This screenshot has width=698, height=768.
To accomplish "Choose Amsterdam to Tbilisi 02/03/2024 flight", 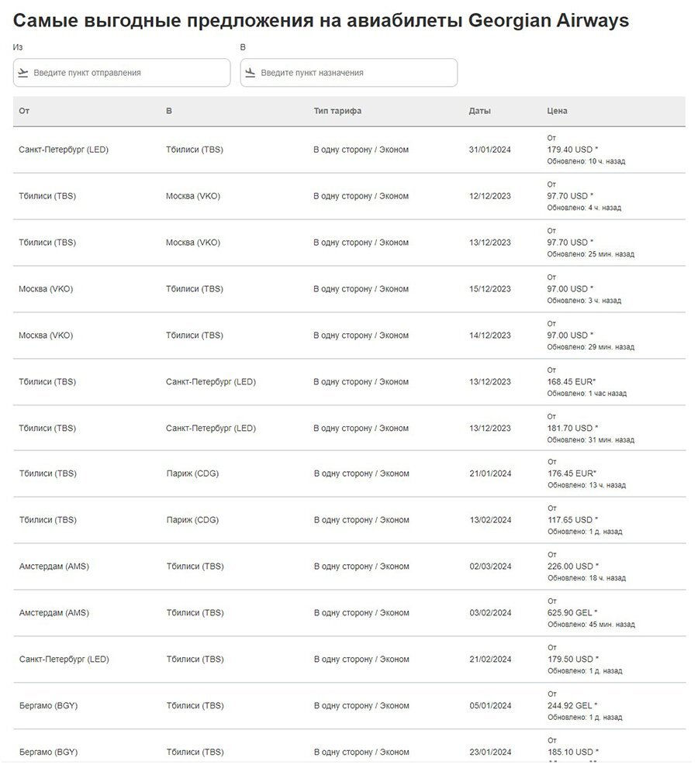I will [349, 567].
